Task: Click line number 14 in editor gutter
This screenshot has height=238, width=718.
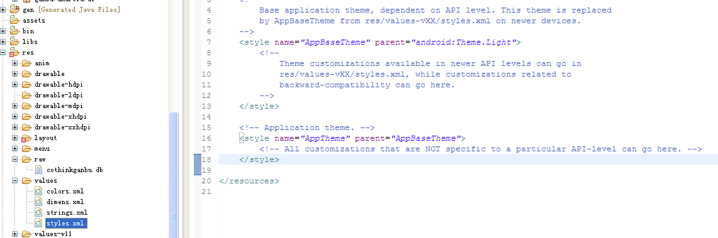Action: point(206,117)
